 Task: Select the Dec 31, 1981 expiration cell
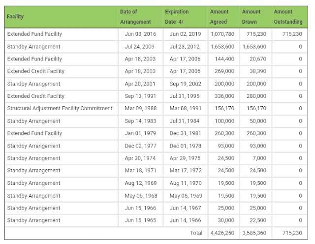pos(185,133)
